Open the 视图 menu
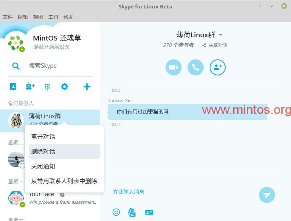Viewport: 291px width, 221px height. [x=38, y=17]
